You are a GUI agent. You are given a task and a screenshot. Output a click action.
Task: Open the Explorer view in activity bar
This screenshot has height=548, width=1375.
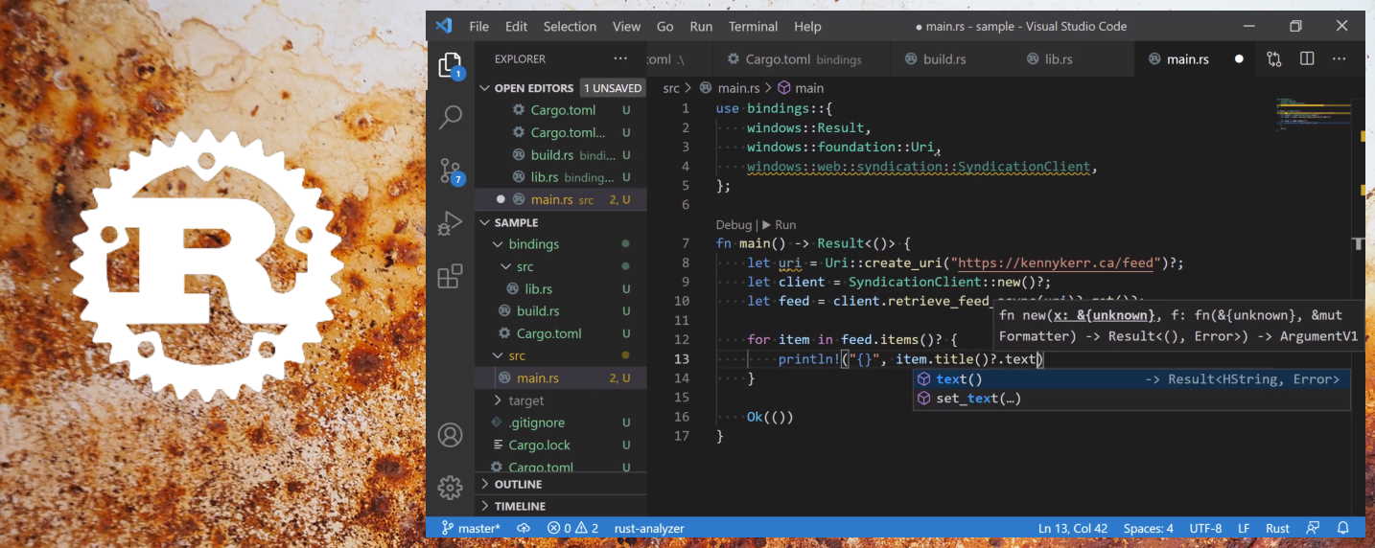point(450,64)
